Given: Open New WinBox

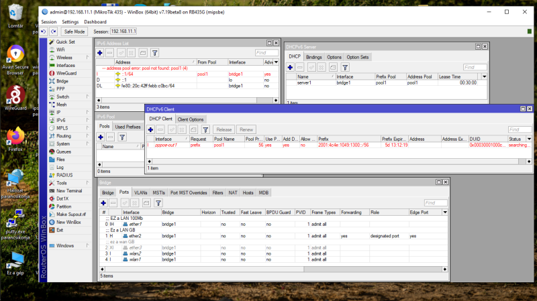Looking at the screenshot, I should (x=68, y=223).
